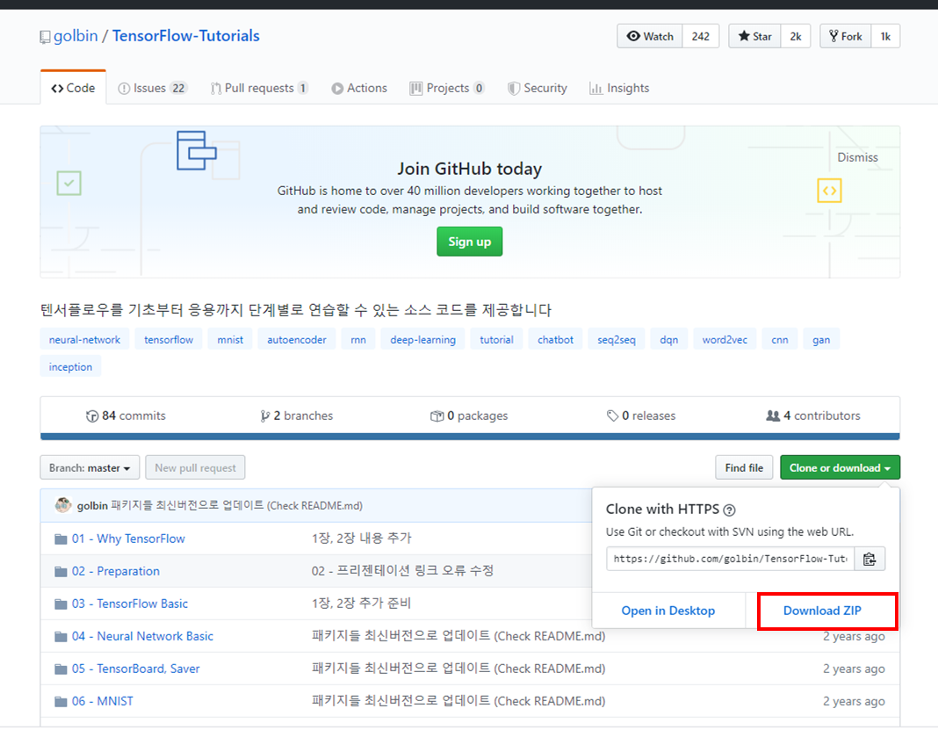Image resolution: width=938 pixels, height=745 pixels.
Task: Click Open in Desktop
Action: 668,611
